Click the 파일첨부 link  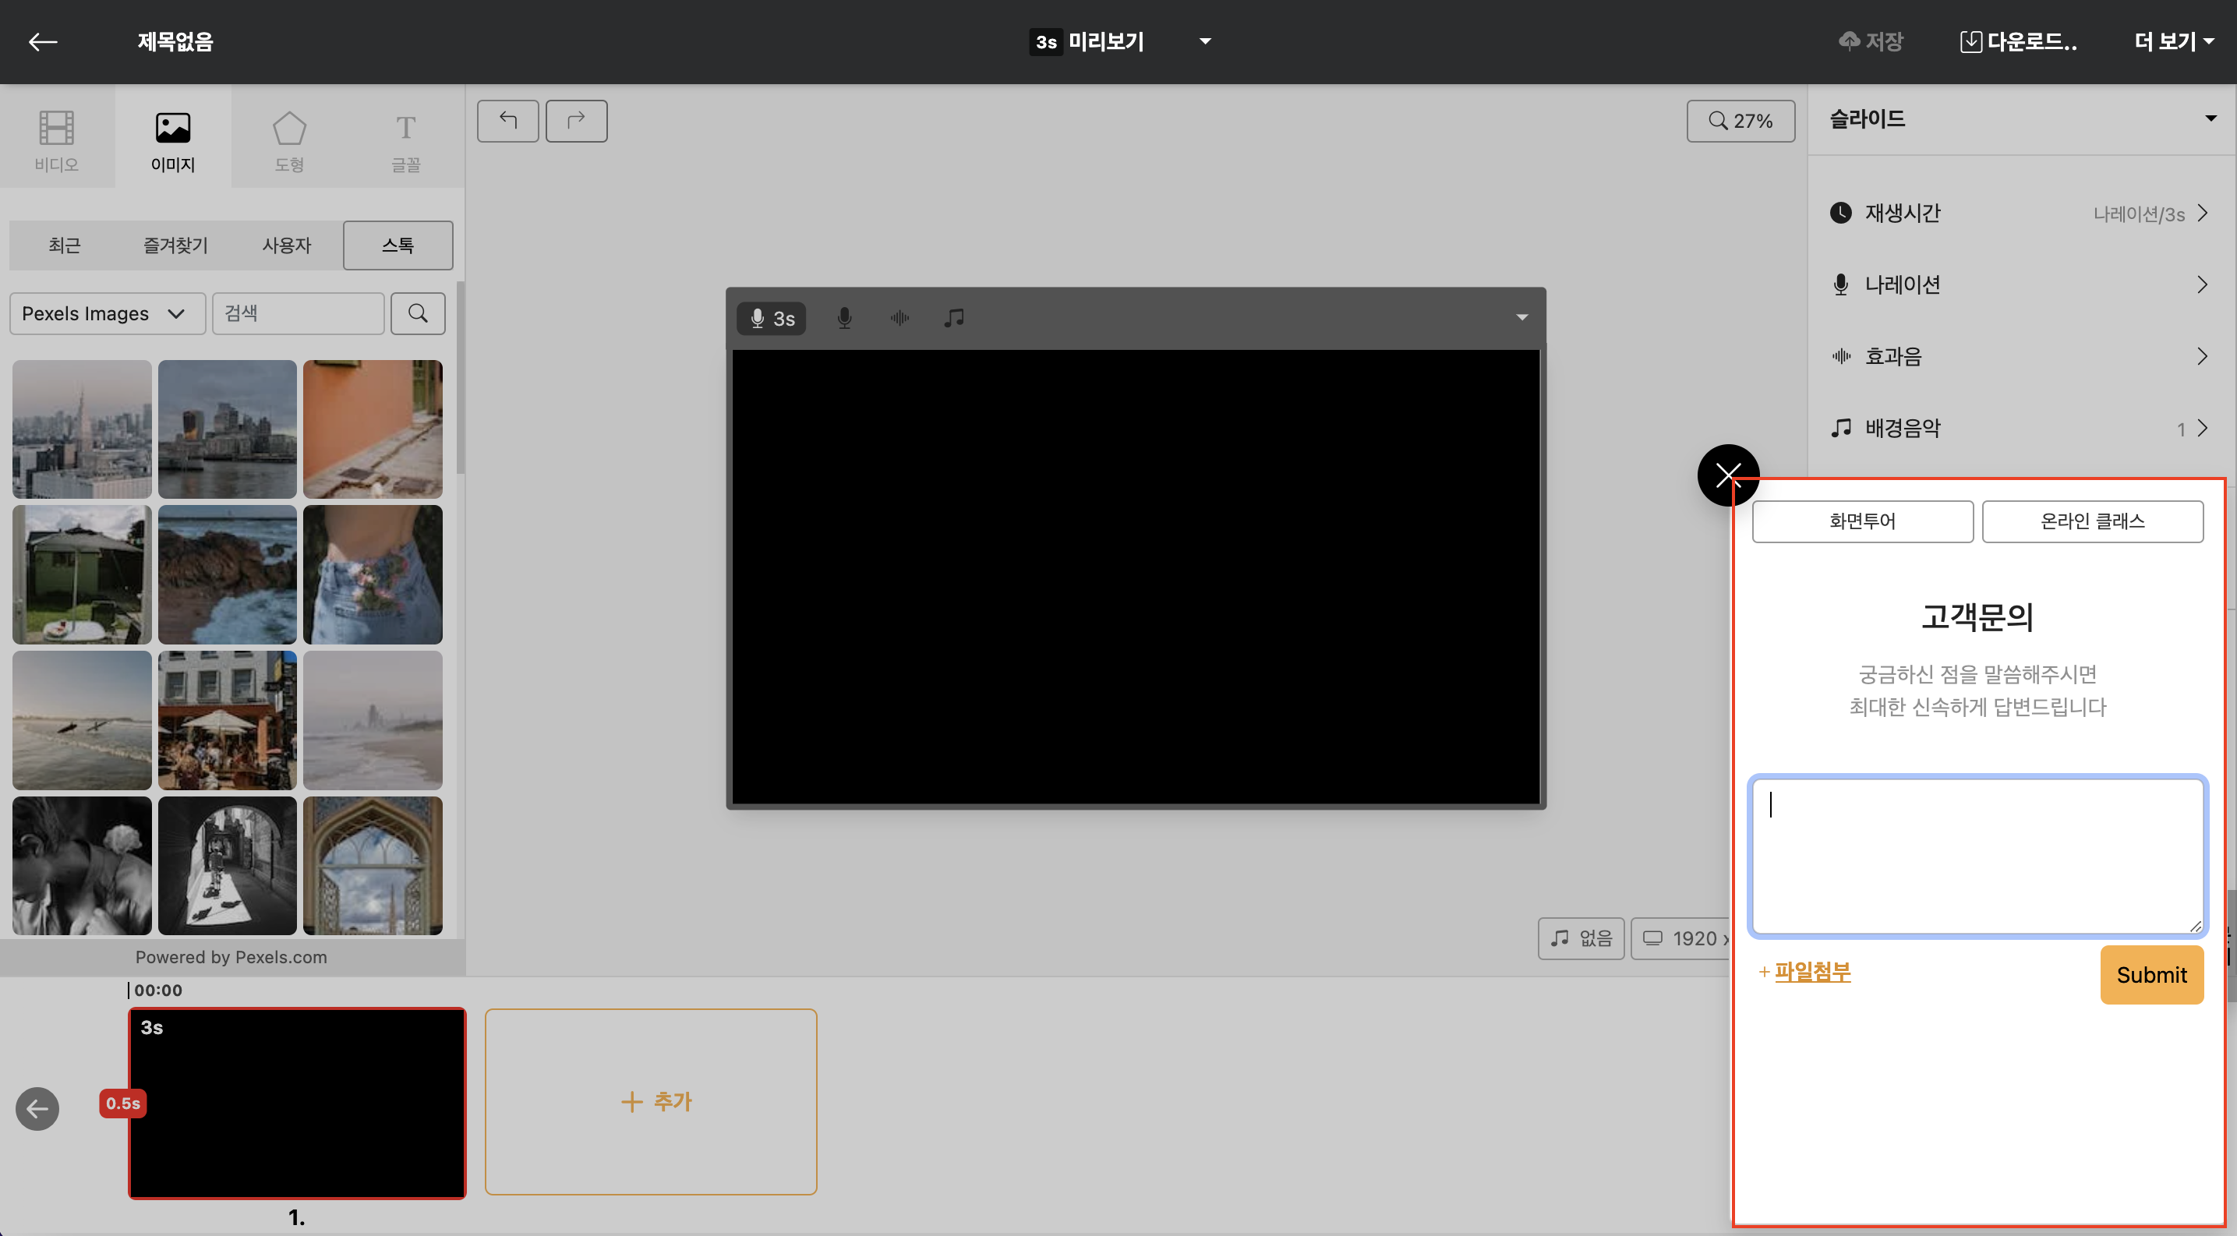click(x=1812, y=971)
